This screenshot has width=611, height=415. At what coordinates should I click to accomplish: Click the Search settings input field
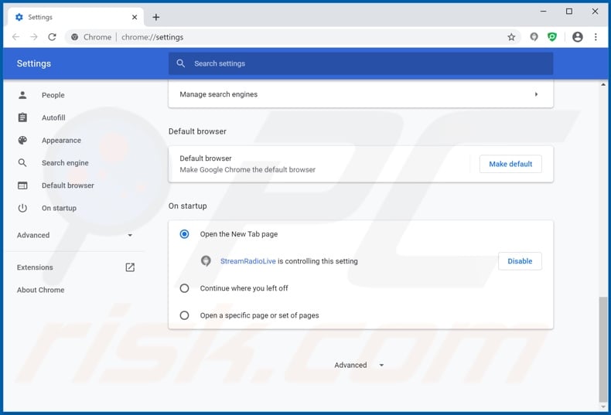click(364, 63)
